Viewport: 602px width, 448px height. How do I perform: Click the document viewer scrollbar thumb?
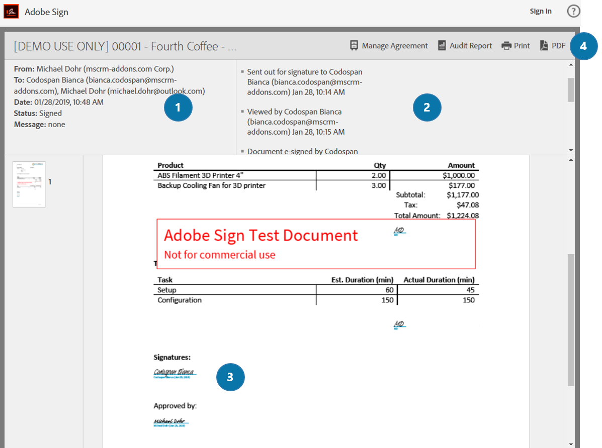(571, 319)
